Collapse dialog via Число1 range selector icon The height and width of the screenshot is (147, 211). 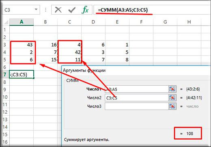172,89
